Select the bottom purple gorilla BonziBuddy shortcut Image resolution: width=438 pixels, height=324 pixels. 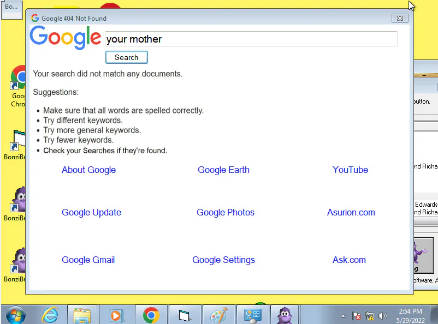pos(15,266)
